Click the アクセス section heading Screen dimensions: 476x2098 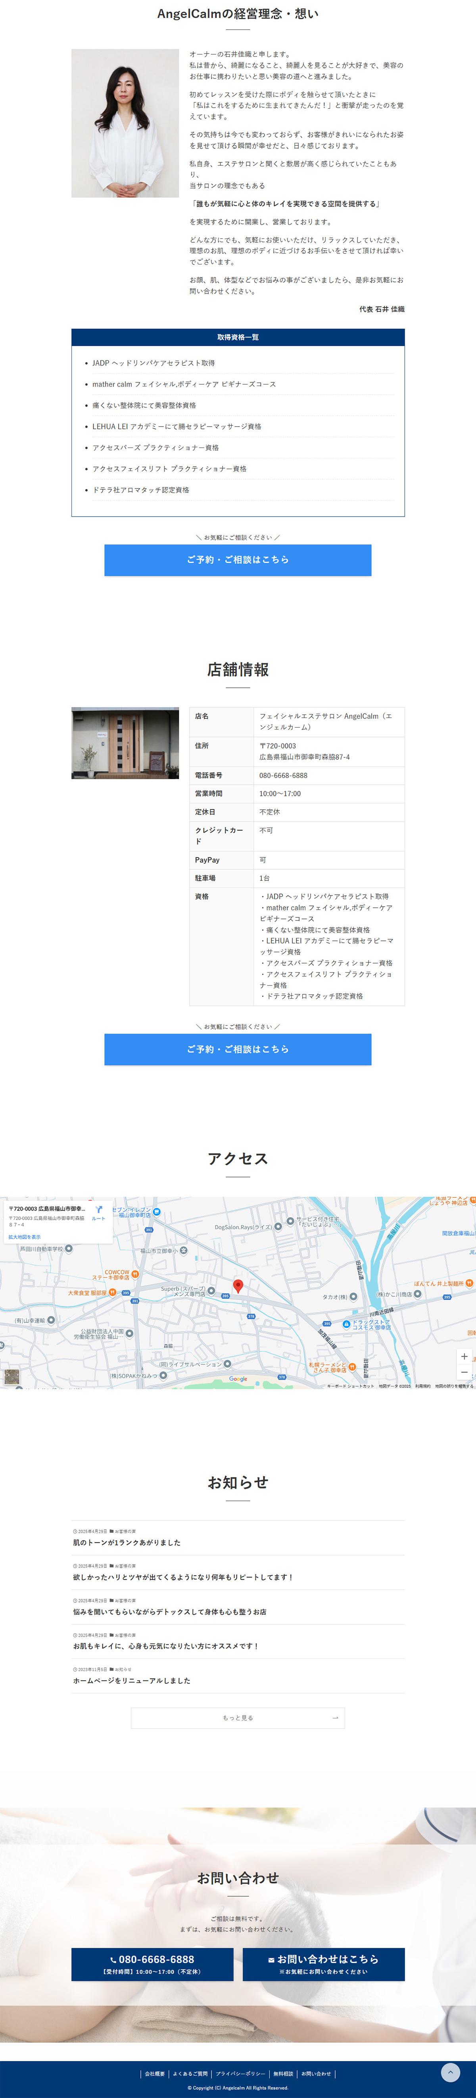238,1158
